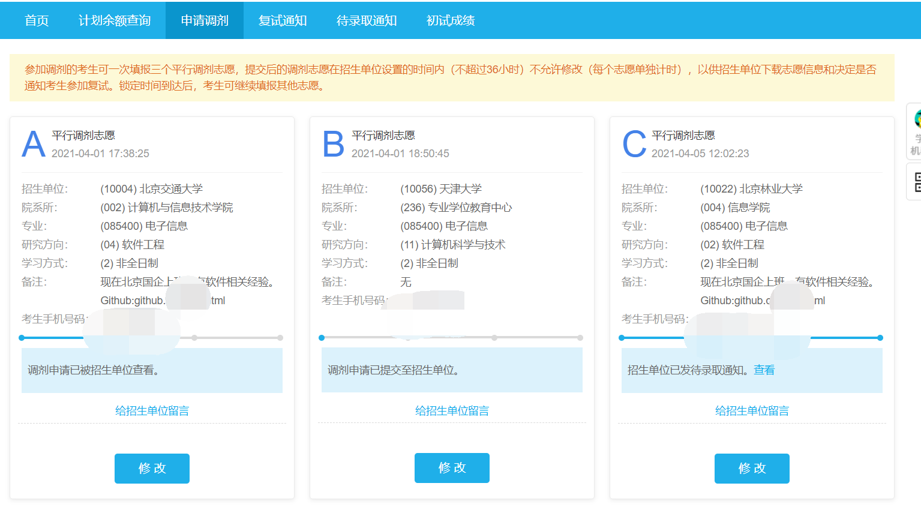921x519 pixels.
Task: Click timestamp 2021-04-05 12:02:23
Action: 700,154
